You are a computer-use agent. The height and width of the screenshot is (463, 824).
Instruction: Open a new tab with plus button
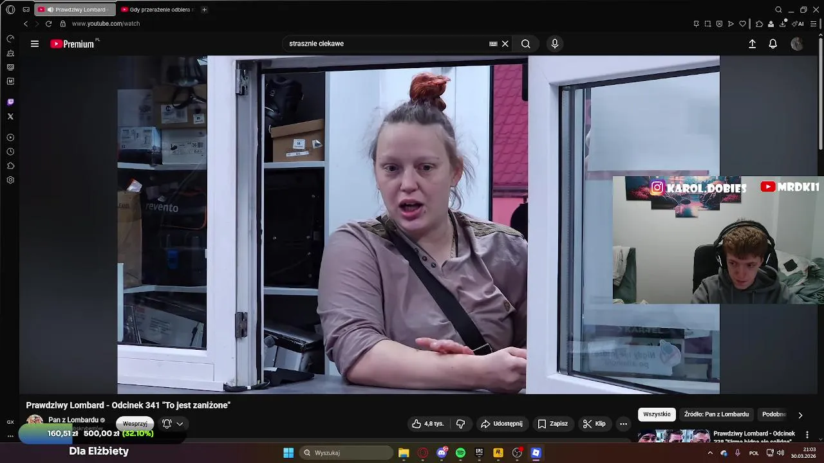[204, 10]
